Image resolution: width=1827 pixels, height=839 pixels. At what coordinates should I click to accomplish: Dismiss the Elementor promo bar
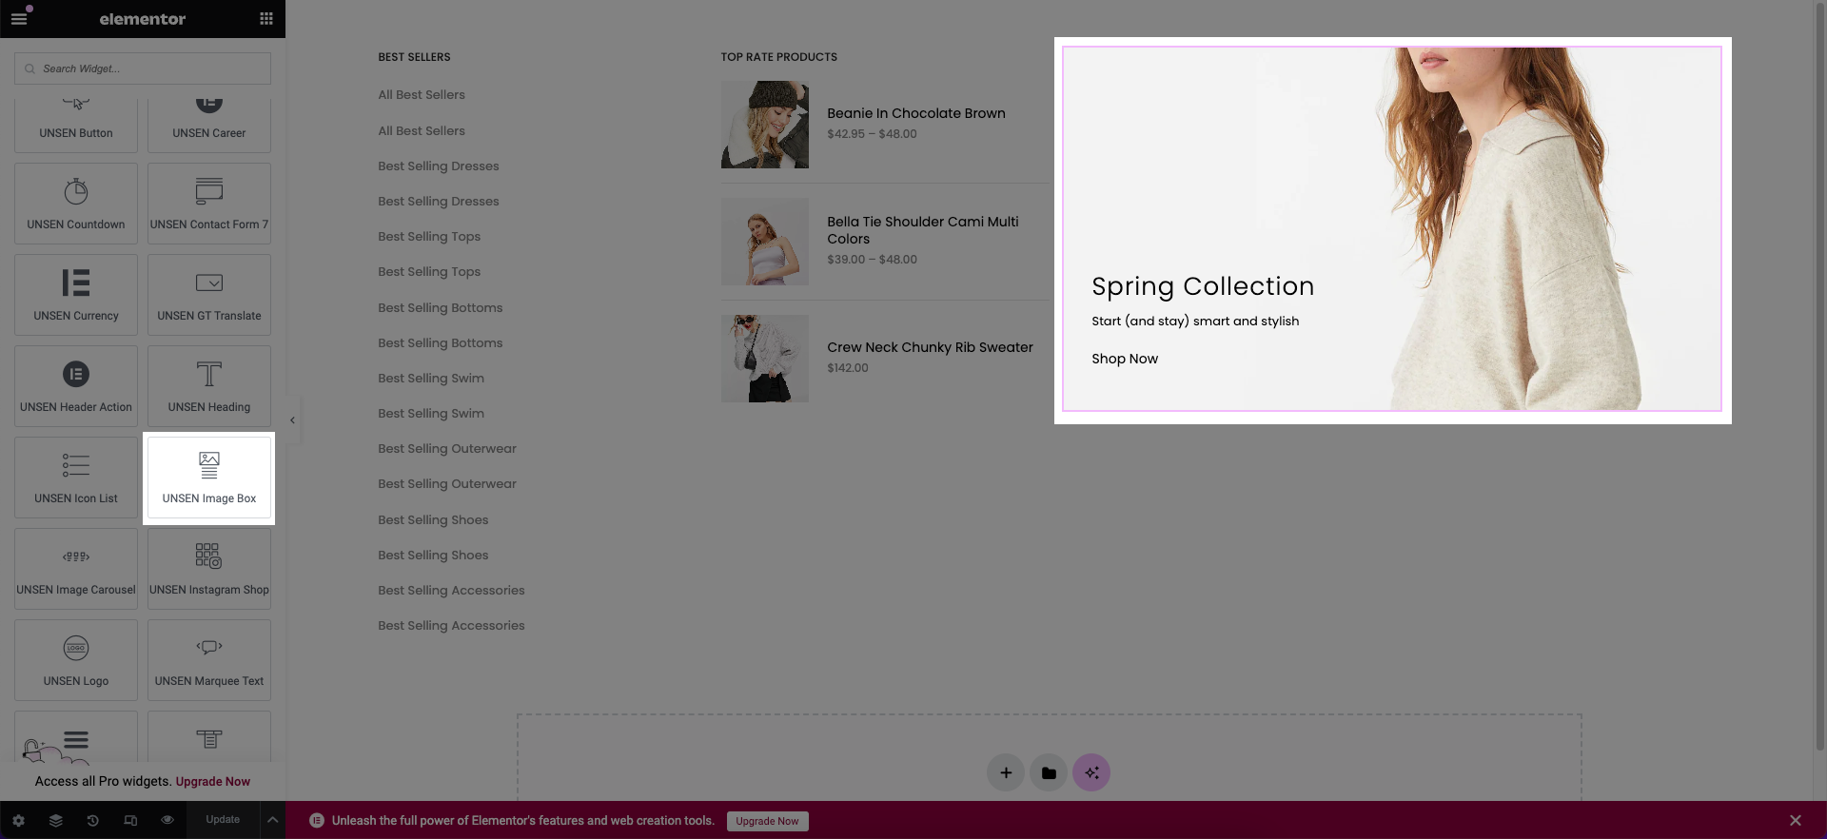point(1795,820)
